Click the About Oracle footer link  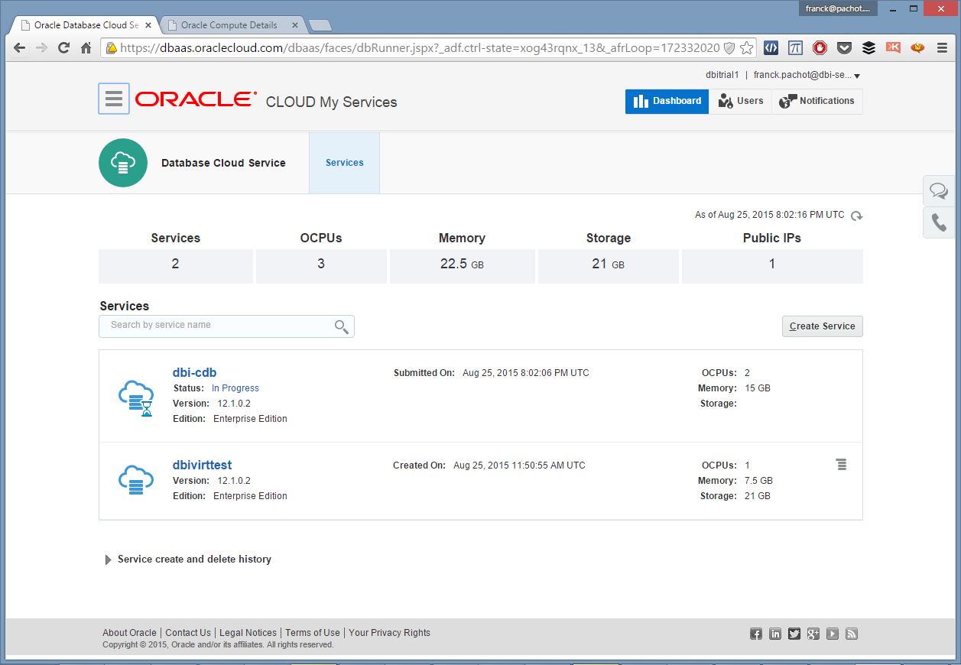(130, 633)
